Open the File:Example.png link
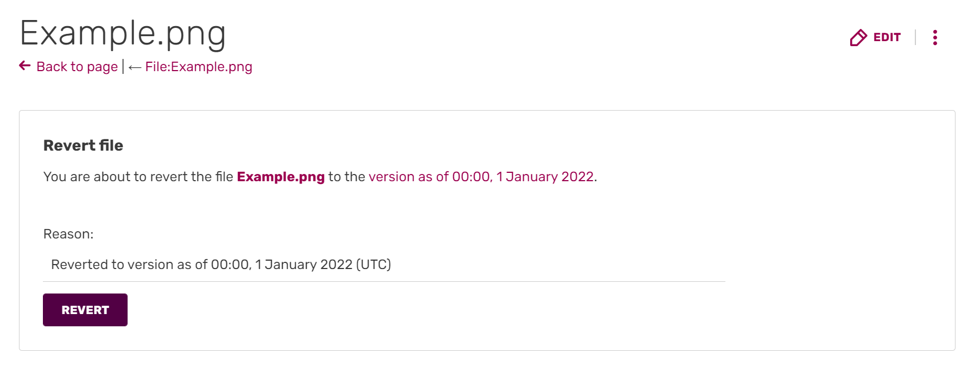Viewport: 975px width, 378px height. [198, 67]
